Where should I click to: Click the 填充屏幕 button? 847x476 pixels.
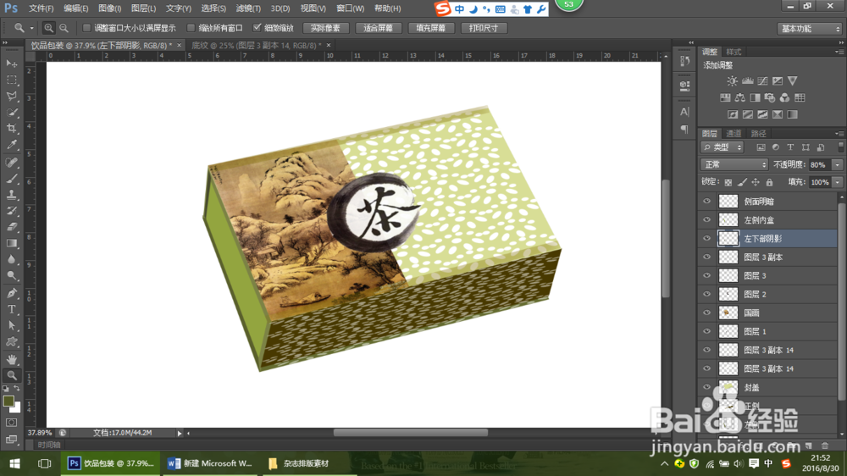click(x=430, y=28)
